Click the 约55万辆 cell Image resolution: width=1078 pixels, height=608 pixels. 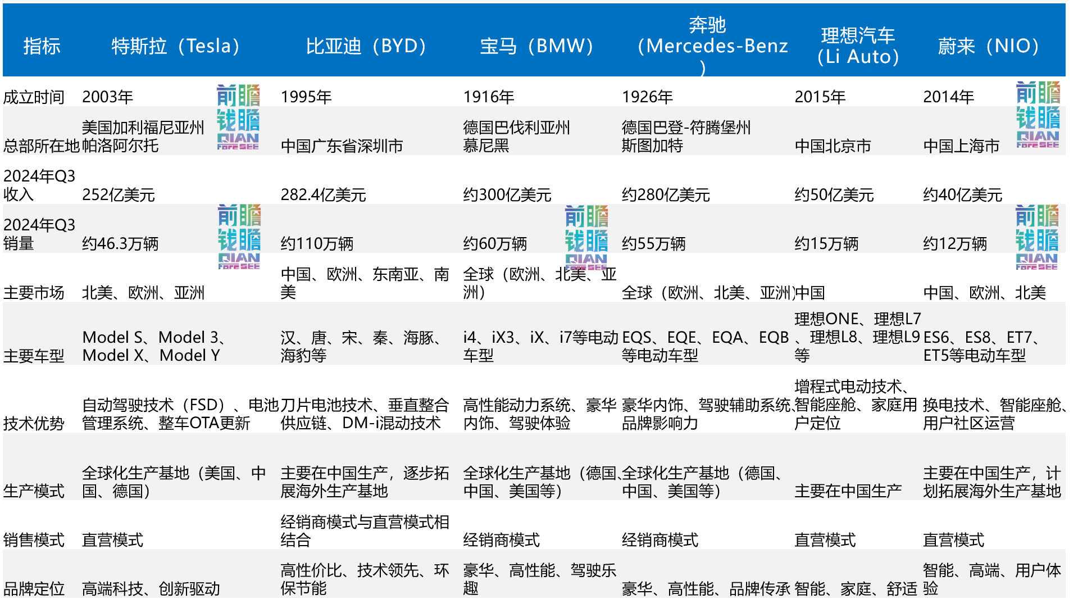click(653, 244)
